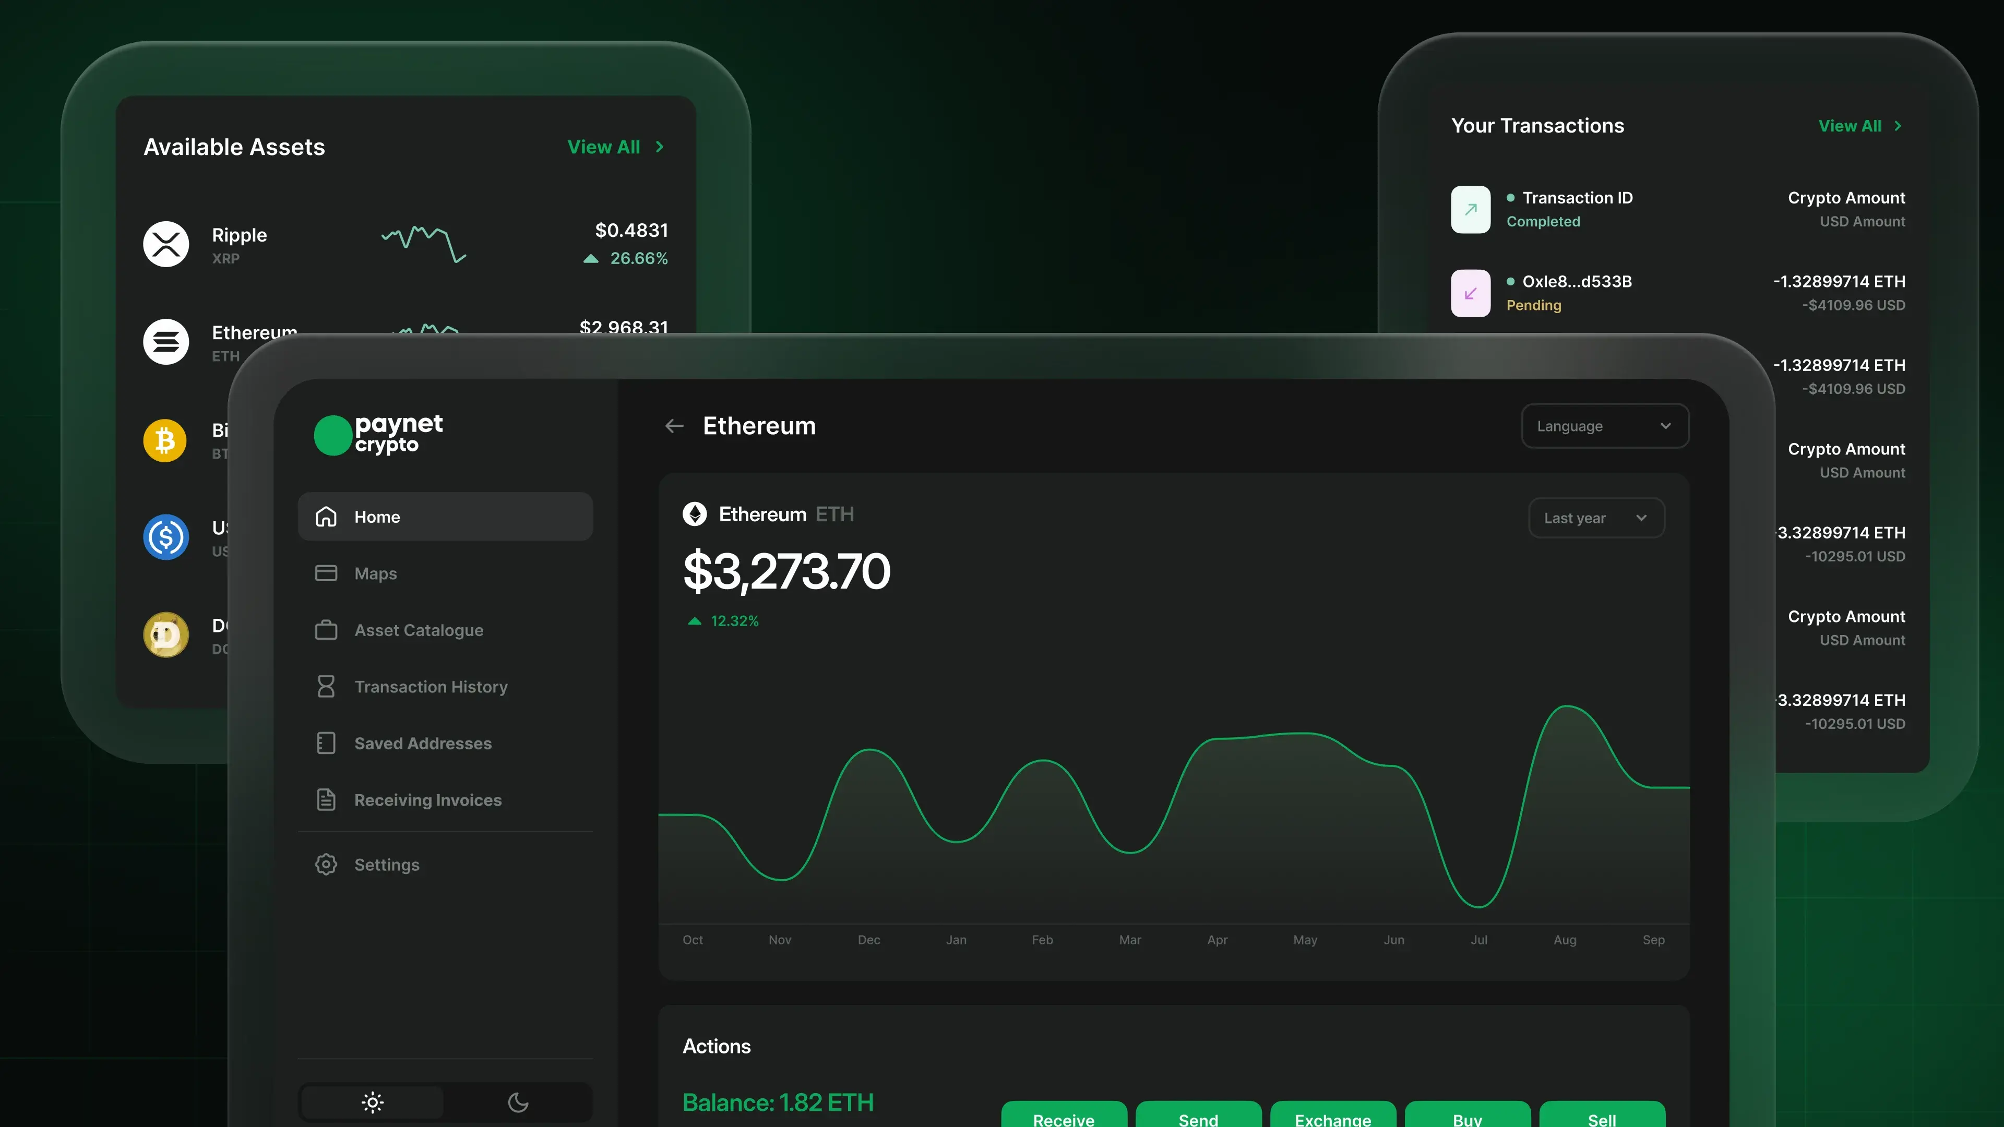Click the Completed status label

(x=1543, y=222)
